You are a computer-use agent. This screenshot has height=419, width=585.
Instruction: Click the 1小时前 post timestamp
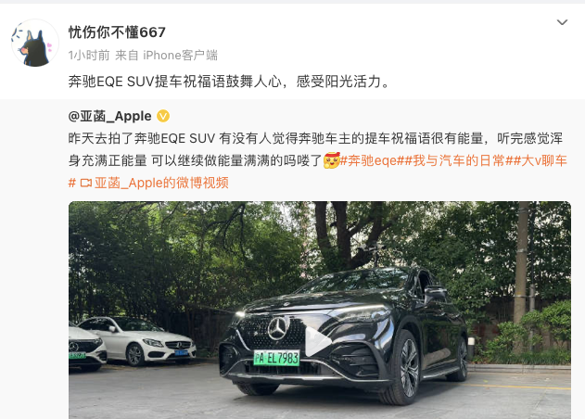click(x=89, y=56)
